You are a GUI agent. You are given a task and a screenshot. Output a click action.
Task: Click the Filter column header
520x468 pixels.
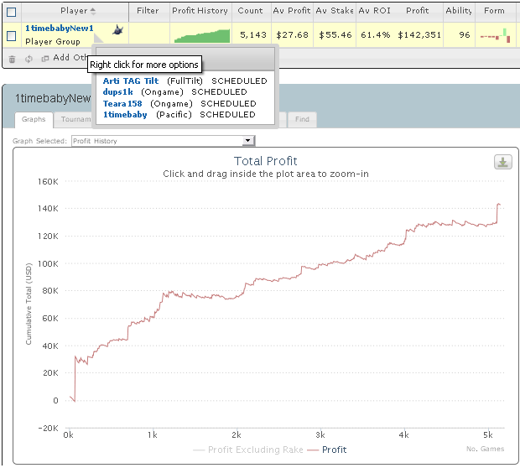point(148,11)
